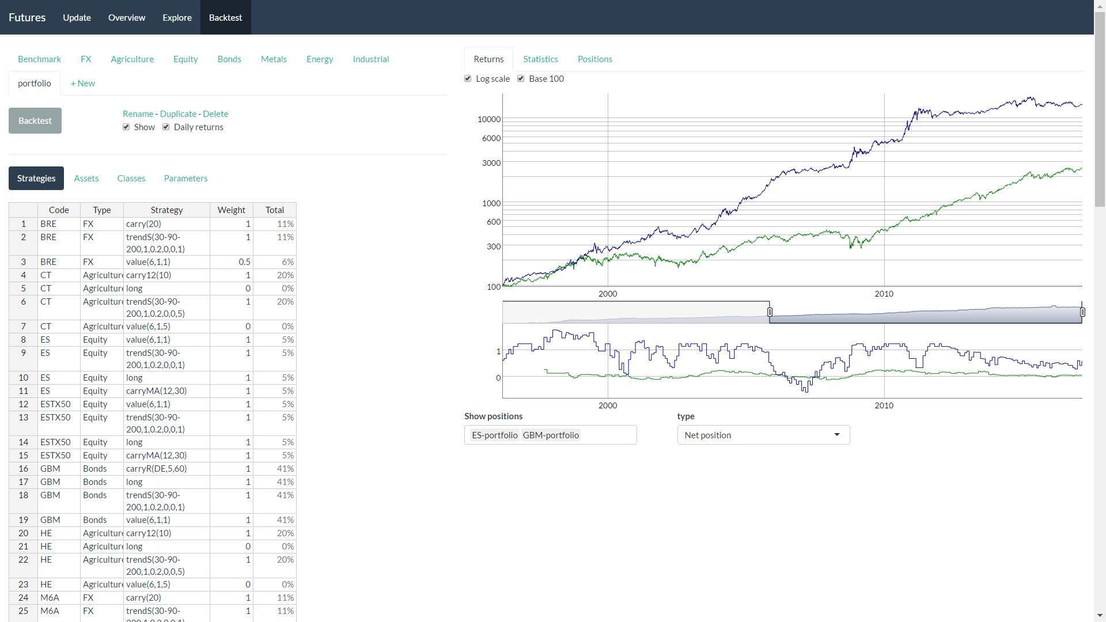Disable the Daily returns checkbox

point(166,127)
